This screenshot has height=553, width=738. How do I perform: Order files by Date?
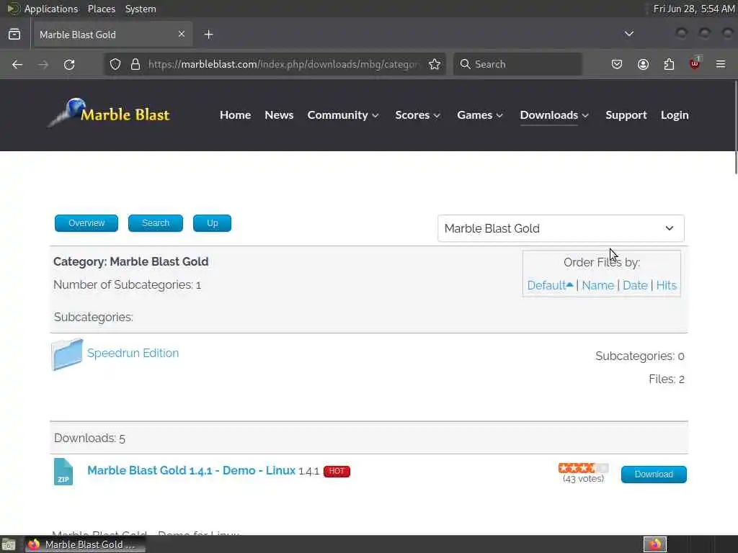click(635, 285)
